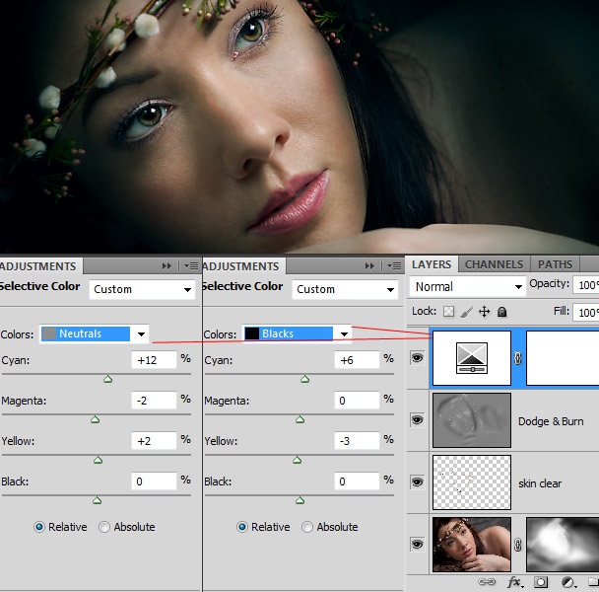Hide the Selective Color adjustment layer

(417, 358)
